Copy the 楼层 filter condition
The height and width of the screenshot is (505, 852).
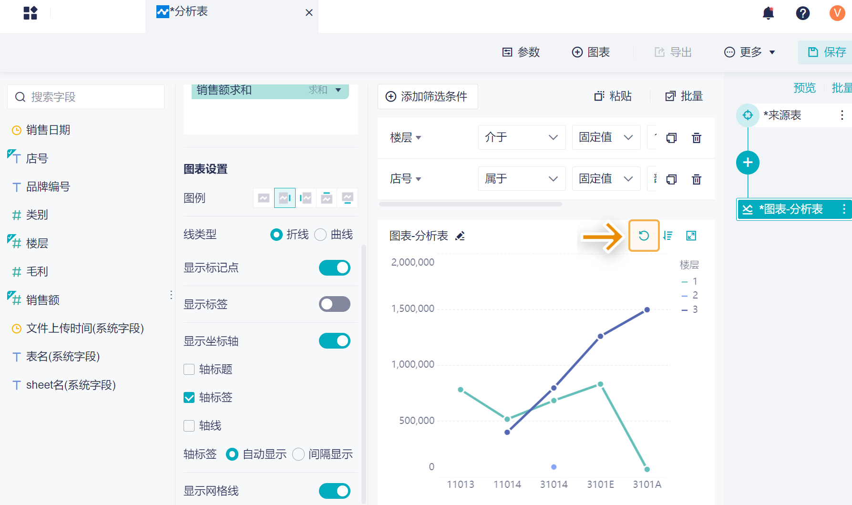click(671, 138)
